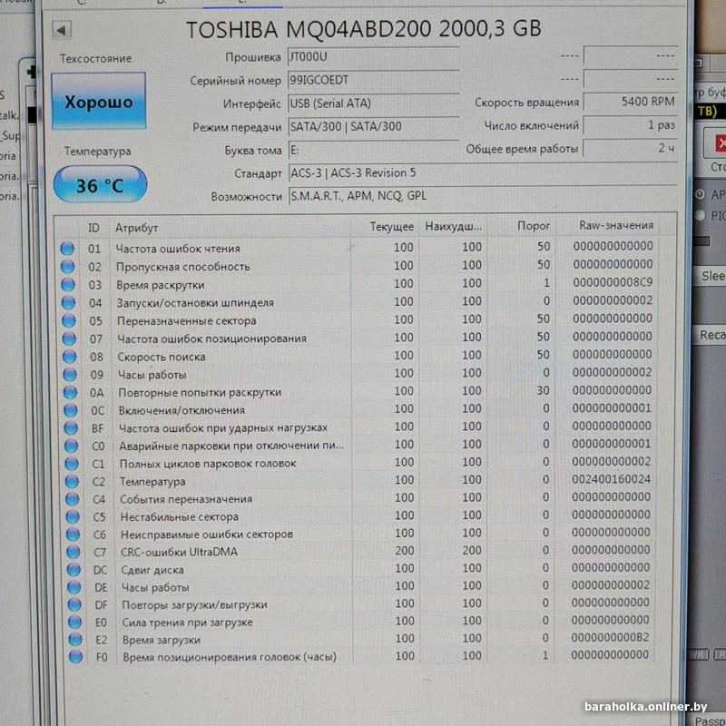This screenshot has width=726, height=726.
Task: Click the Атрибут column header
Action: point(137,228)
